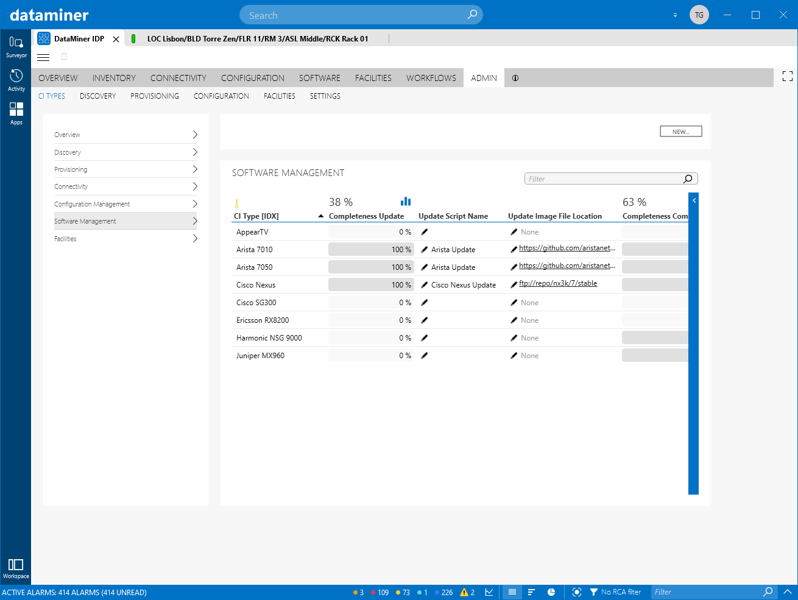
Task: Sort by CI Type [IDX] column header
Action: pos(256,216)
